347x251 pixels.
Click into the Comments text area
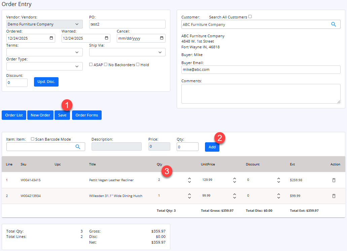[261, 94]
